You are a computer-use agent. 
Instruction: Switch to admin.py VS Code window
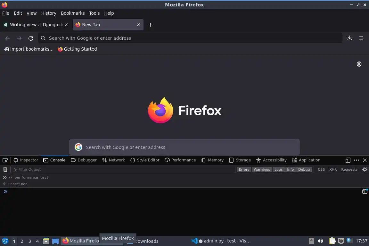[x=221, y=241]
